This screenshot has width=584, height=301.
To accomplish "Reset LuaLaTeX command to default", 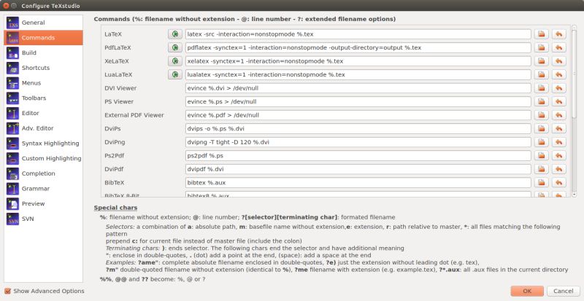I will click(x=559, y=74).
